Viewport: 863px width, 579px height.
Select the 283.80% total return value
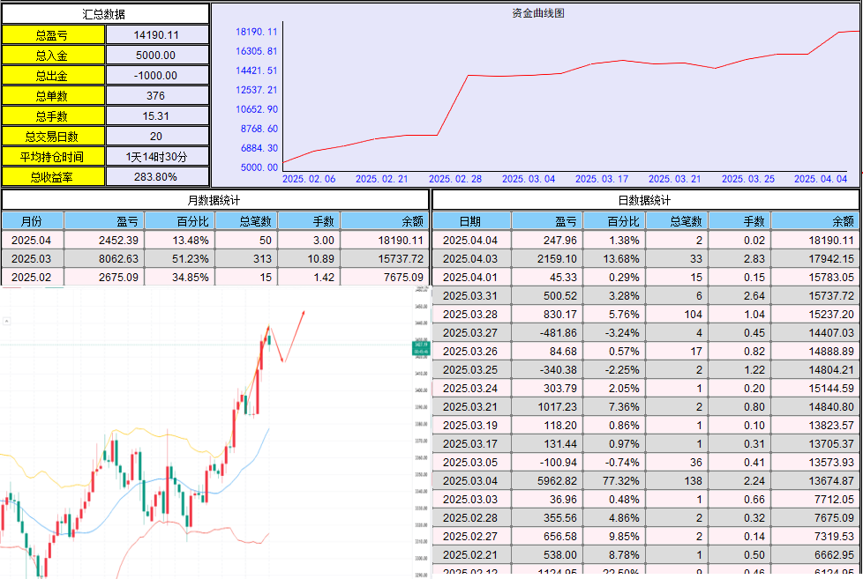[x=157, y=177]
